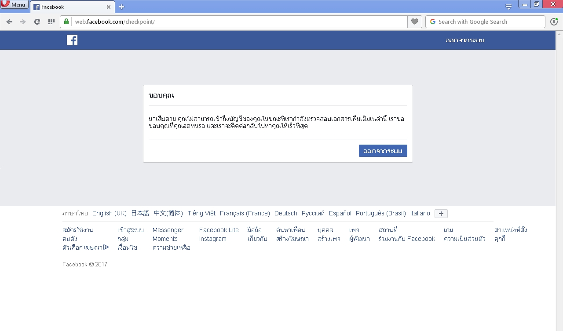Open ความเป็นส่วนตัว footer link
The width and height of the screenshot is (563, 331).
click(x=465, y=239)
